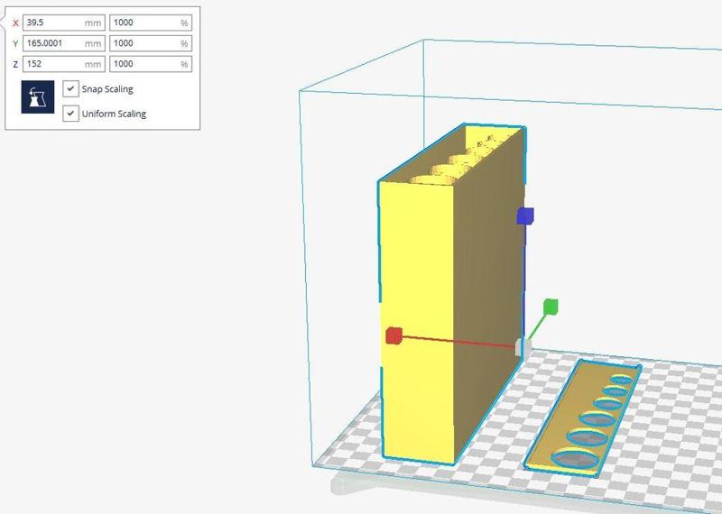Click the Y scale percent field
This screenshot has width=722, height=514.
click(151, 43)
